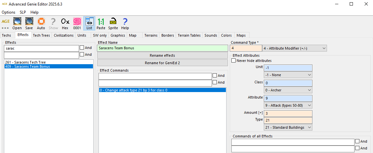Open a data file with Open icon

[x=17, y=24]
